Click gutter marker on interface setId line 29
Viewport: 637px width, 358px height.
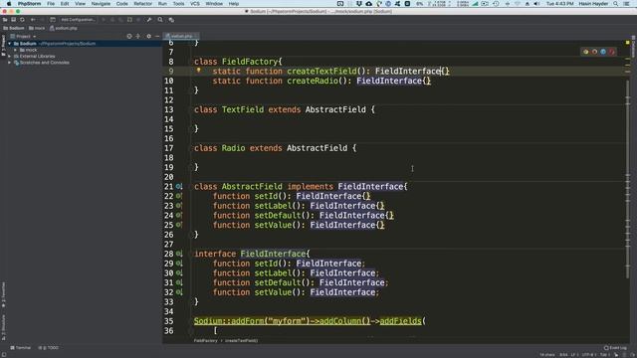(179, 264)
